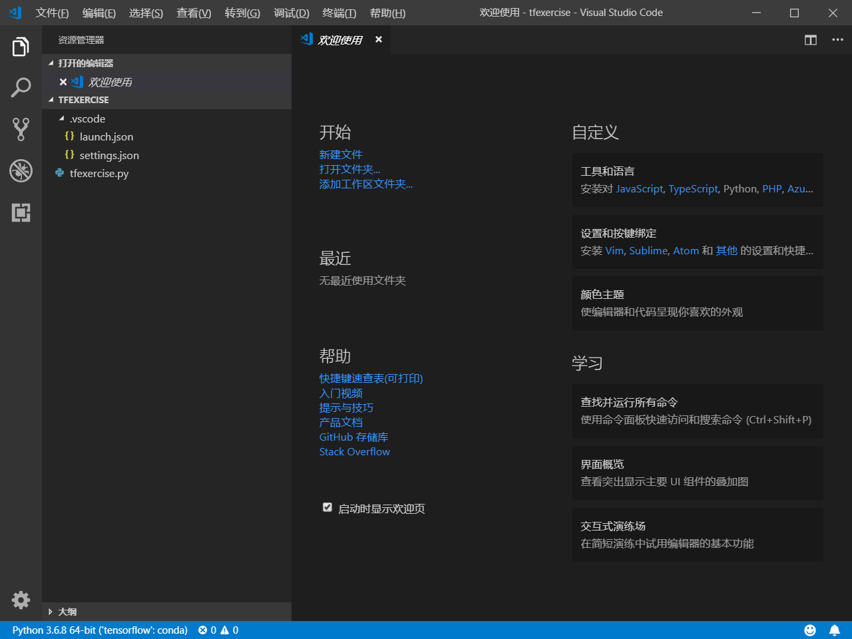Click the 新建文件 link
Screen dimensions: 852x639
(x=341, y=154)
